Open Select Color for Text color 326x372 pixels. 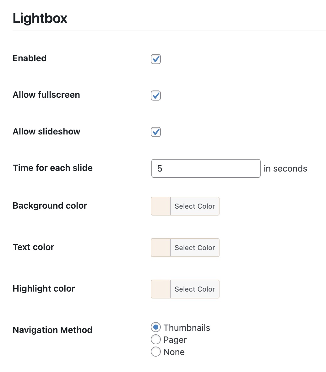[x=195, y=248]
